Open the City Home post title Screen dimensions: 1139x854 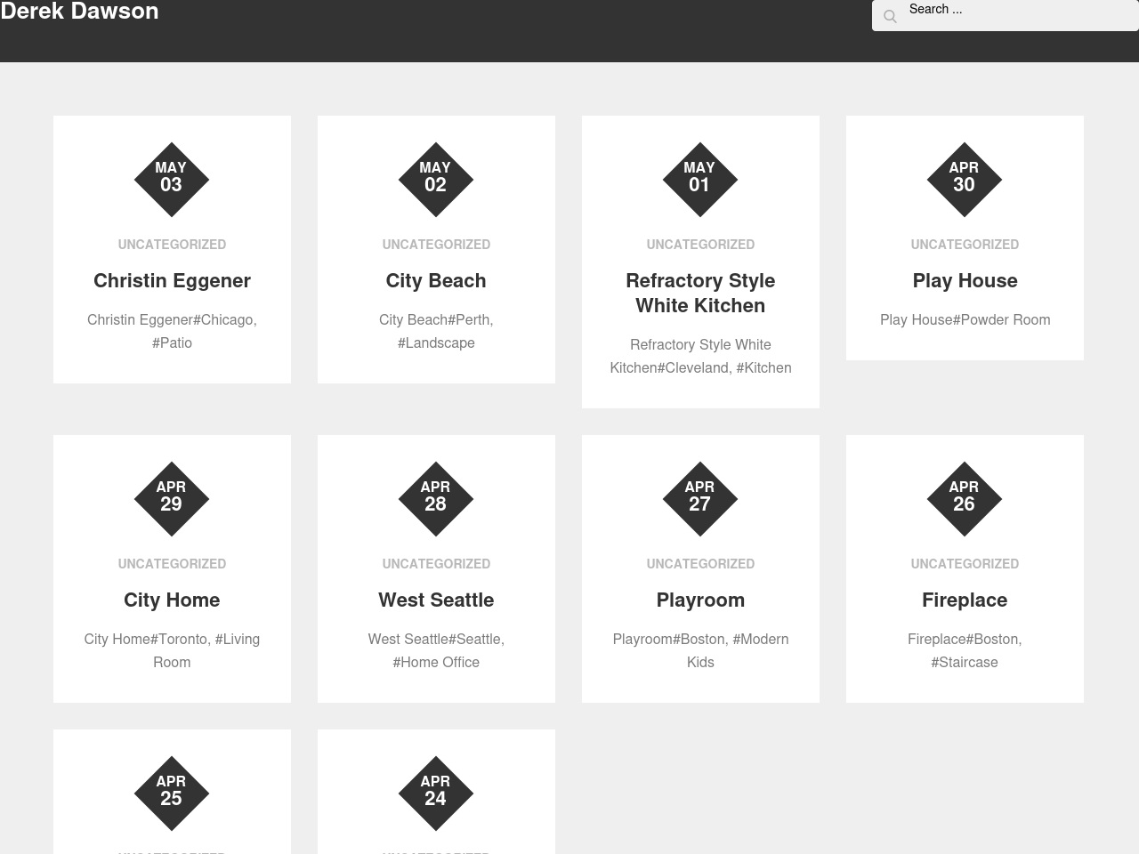click(172, 600)
